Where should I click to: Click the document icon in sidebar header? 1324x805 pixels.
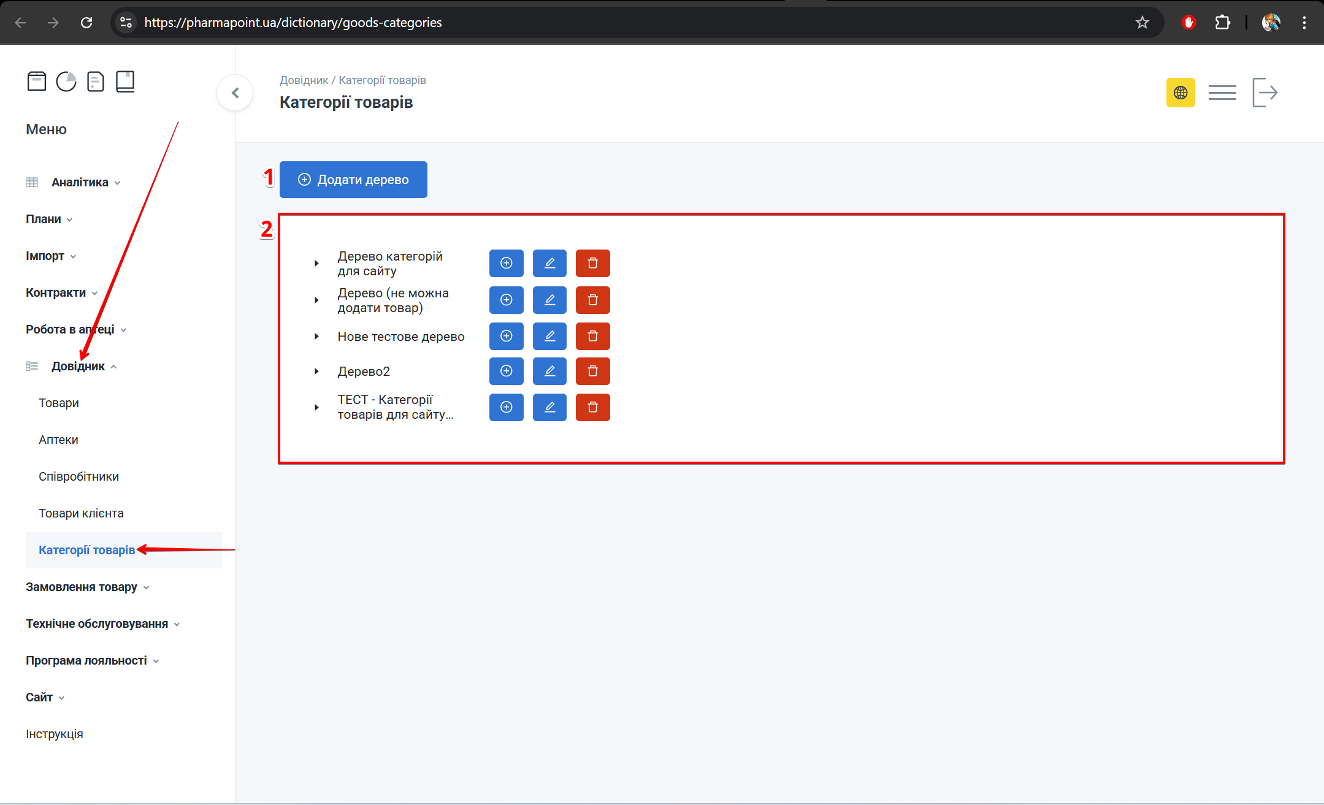pos(96,81)
